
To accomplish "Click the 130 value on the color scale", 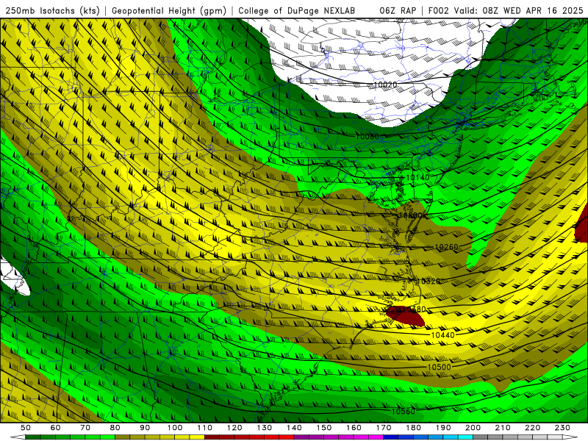I will pos(265,428).
